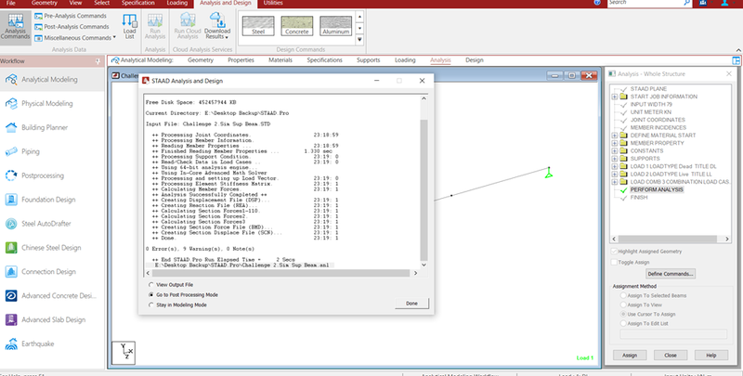Screen dimensions: 743x376
Task: Click the Define Commands button
Action: (670, 274)
